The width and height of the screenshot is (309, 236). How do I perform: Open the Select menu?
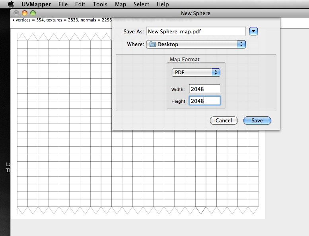141,4
